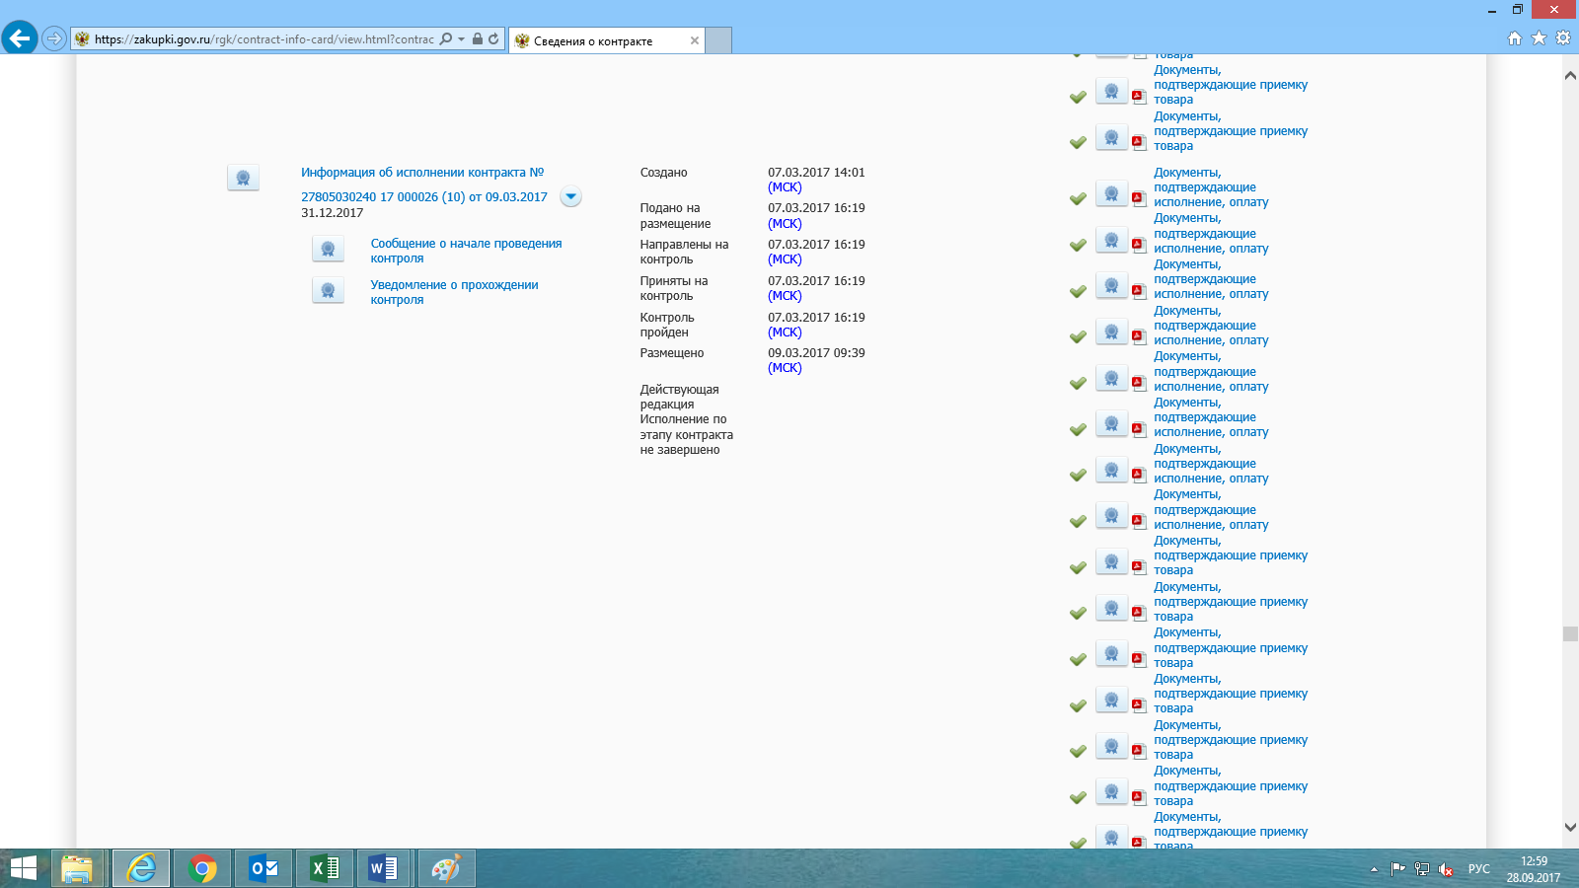The height and width of the screenshot is (888, 1579).
Task: Open the topmost 'Документы, подтверждающие исполнение, оплату' link
Action: 1211,187
